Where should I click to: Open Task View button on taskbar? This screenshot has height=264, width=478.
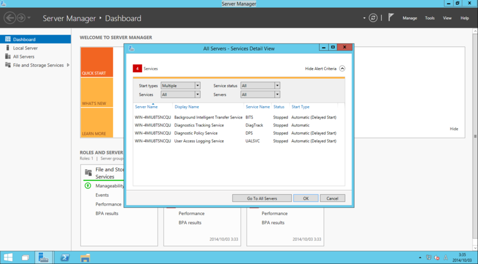pos(26,258)
